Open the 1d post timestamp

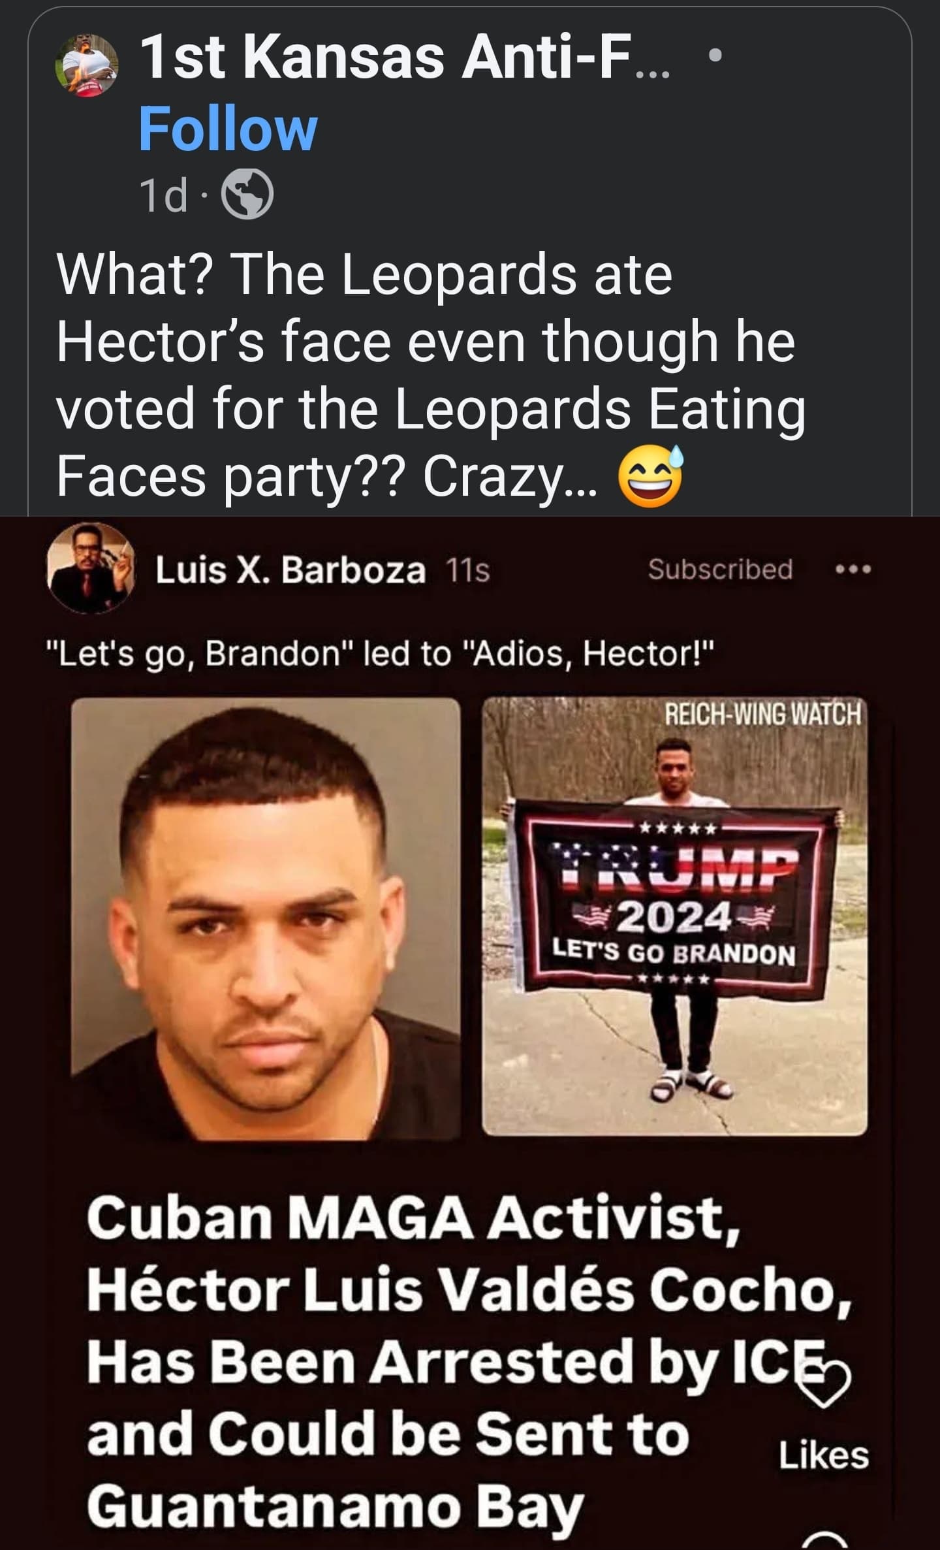tap(164, 195)
